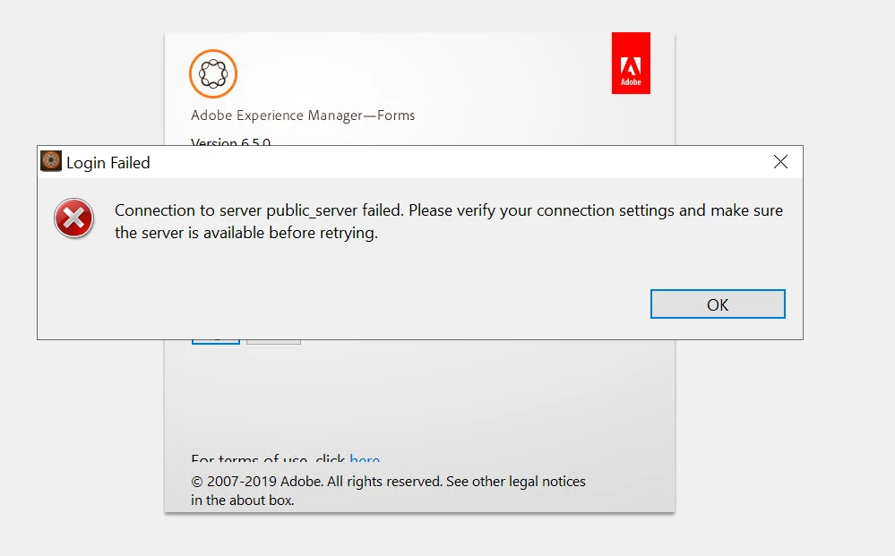Click the AEM Forms circular logo
This screenshot has width=895, height=556.
coord(213,73)
